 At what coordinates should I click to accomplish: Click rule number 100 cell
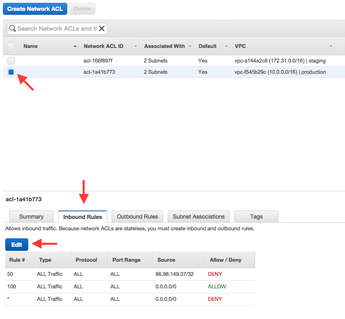[x=12, y=286]
